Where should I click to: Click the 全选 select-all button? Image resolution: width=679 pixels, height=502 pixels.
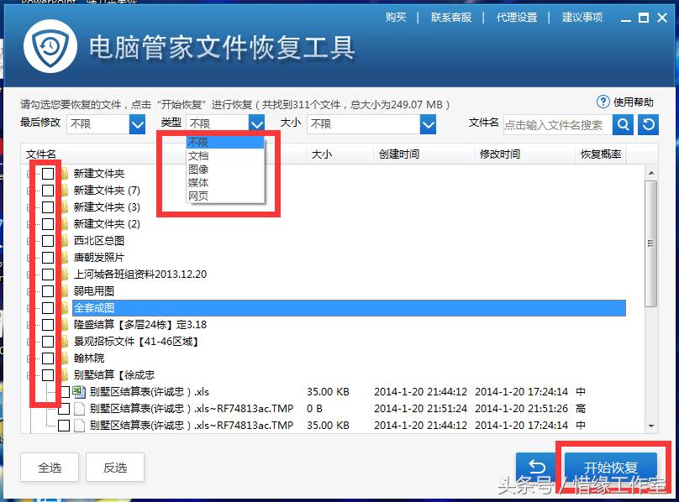coord(49,467)
